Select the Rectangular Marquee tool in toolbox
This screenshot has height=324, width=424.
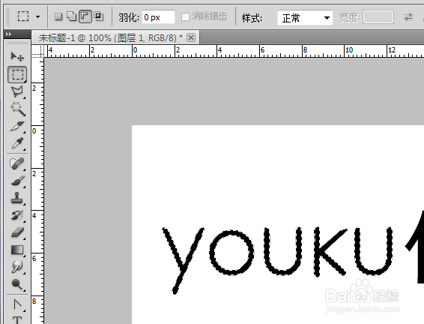17,74
